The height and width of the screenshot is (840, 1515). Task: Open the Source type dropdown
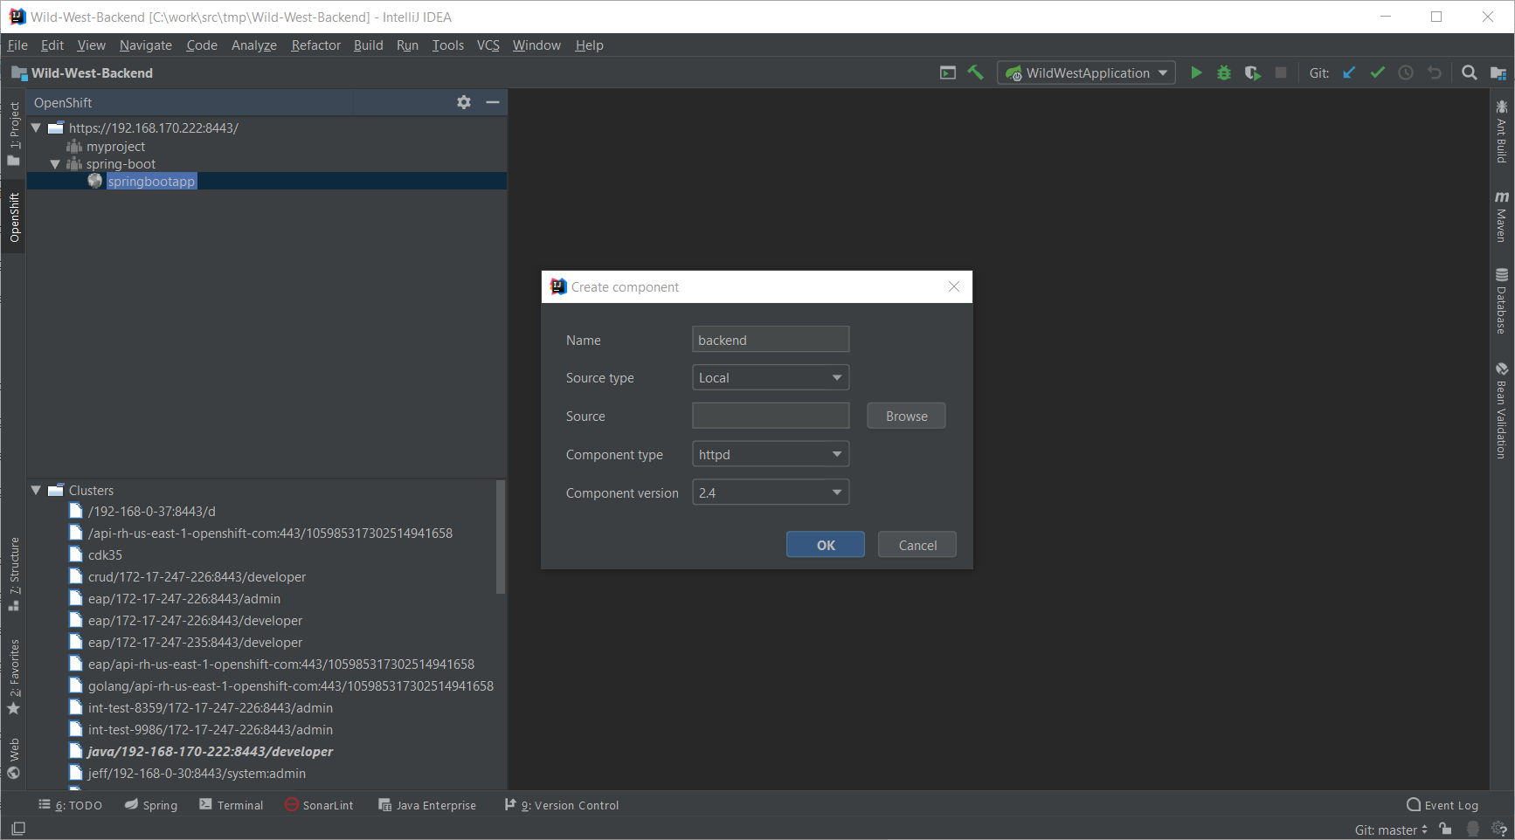tap(771, 378)
